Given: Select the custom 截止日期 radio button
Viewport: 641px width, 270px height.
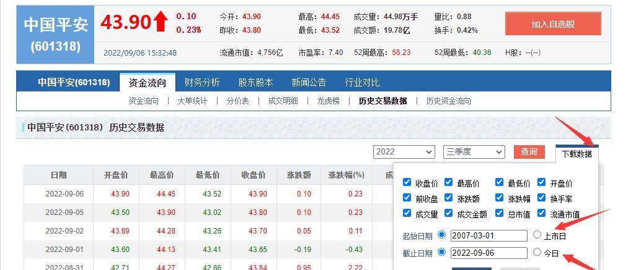Looking at the screenshot, I should (441, 251).
